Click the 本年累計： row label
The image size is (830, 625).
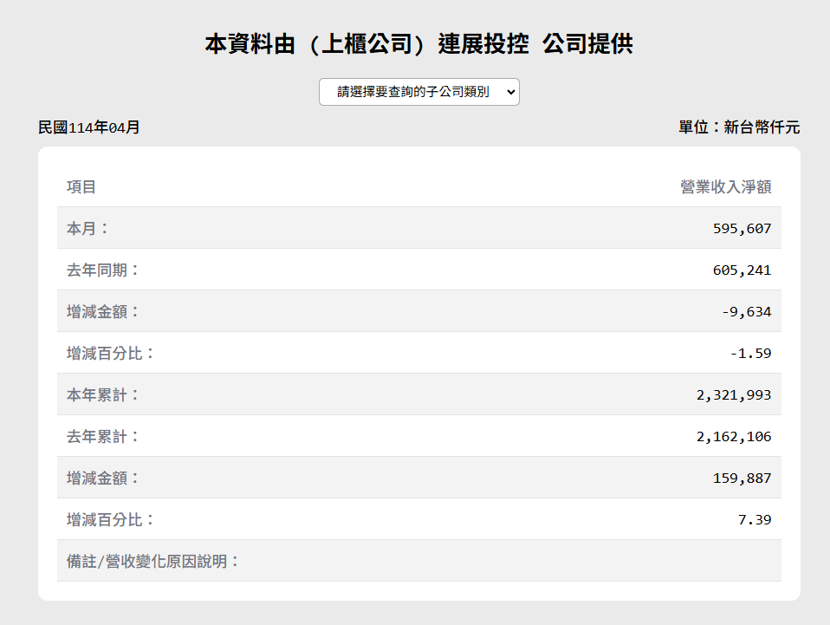coord(103,395)
